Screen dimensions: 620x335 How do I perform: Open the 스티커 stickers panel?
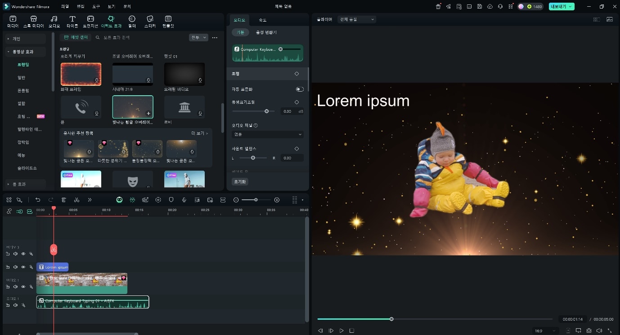[150, 21]
